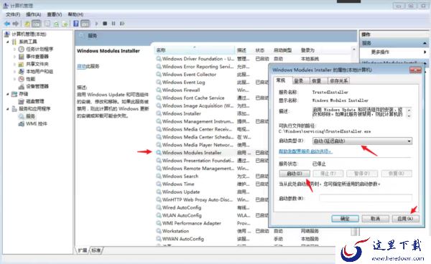Expand the 本地用户和组 node arrow

point(15,71)
